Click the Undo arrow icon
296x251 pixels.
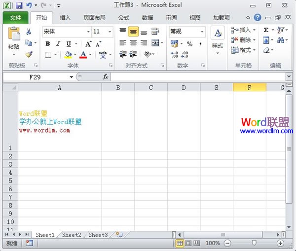(29, 5)
